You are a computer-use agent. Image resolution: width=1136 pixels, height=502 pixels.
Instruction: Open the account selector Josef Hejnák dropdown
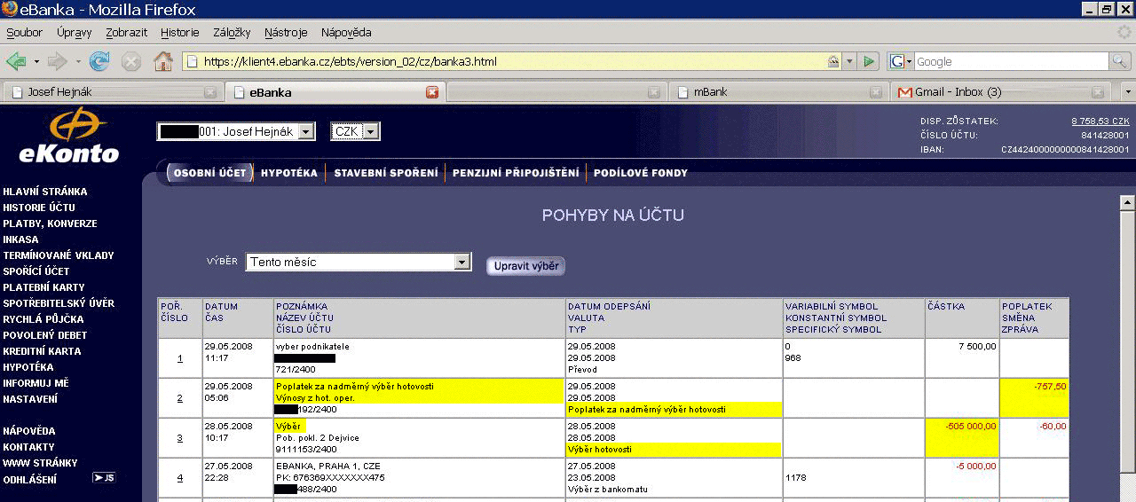[305, 131]
